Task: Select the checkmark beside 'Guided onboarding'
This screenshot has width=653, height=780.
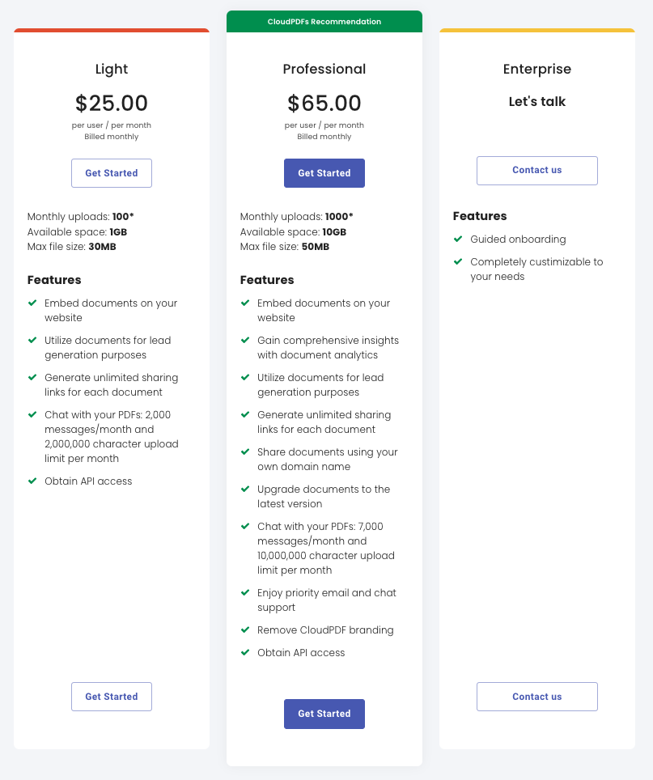Action: pos(457,240)
